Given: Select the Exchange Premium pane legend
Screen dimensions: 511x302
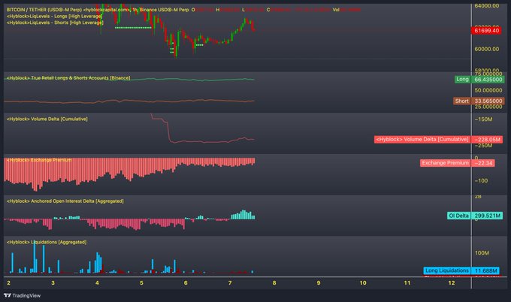Looking at the screenshot, I should [x=39, y=160].
